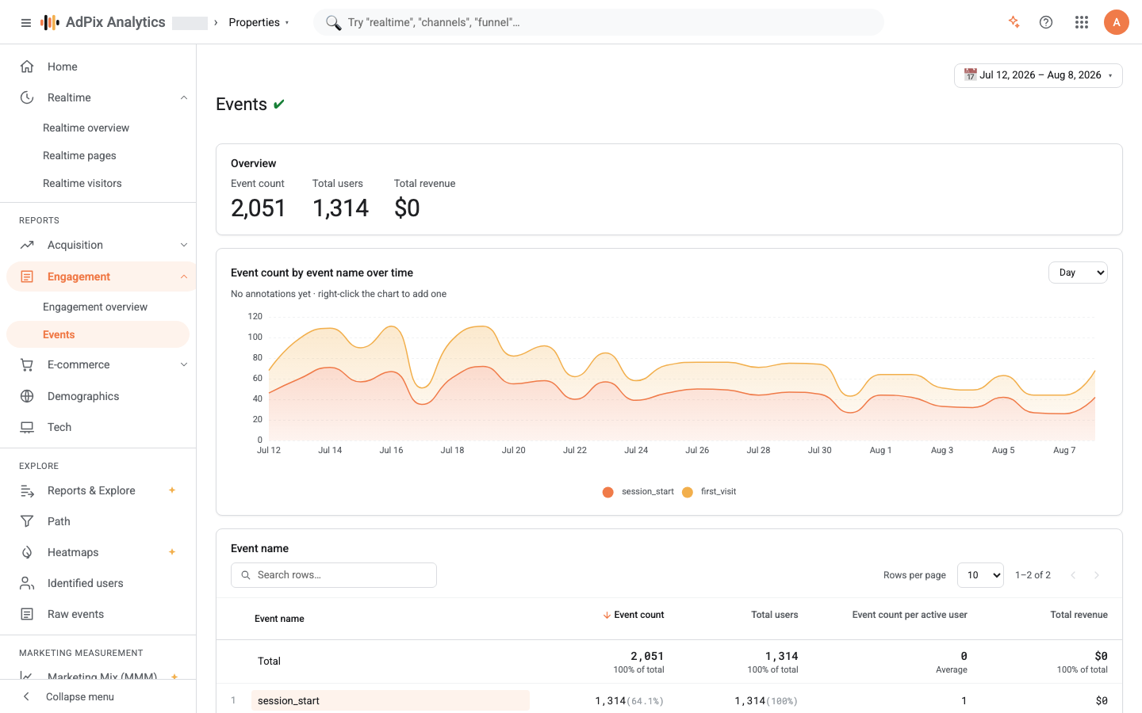This screenshot has height=713, width=1142.
Task: Open the user account avatar
Action: (1117, 22)
